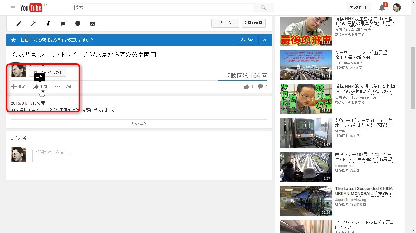Screen dimensions: 416x233
Task: Click the チャンネル設定 button
Action: point(47,73)
